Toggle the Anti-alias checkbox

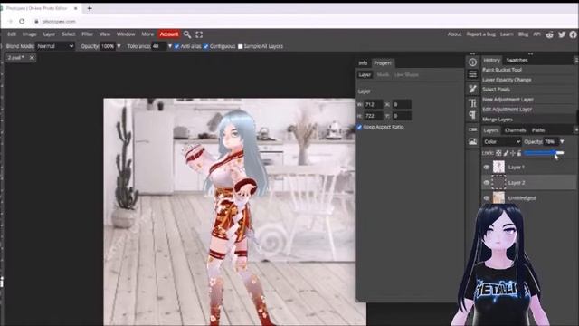176,46
